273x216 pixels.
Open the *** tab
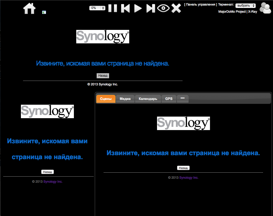pos(182,99)
